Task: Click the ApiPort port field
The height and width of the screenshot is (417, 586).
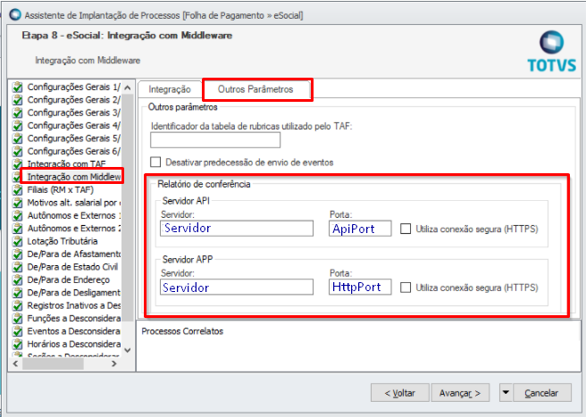Action: coord(360,229)
